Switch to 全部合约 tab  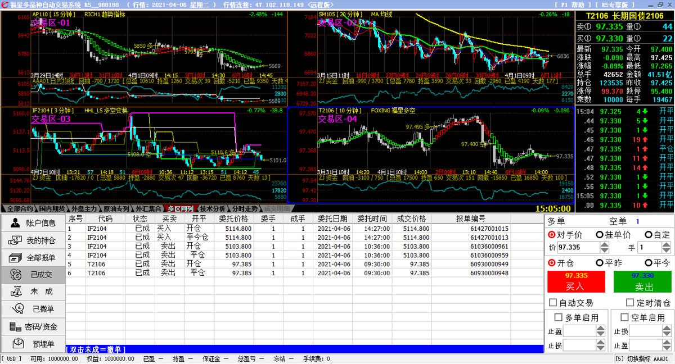(x=20, y=208)
